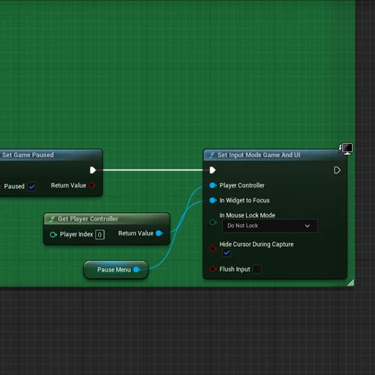
Task: Click the In Mouse Lock Mode pin
Action: point(213,222)
